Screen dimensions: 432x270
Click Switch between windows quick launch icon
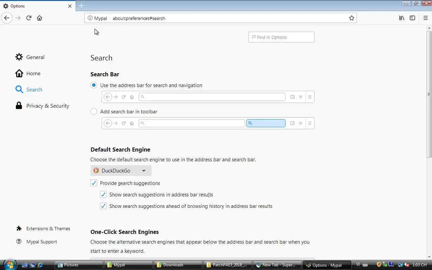pos(32,265)
